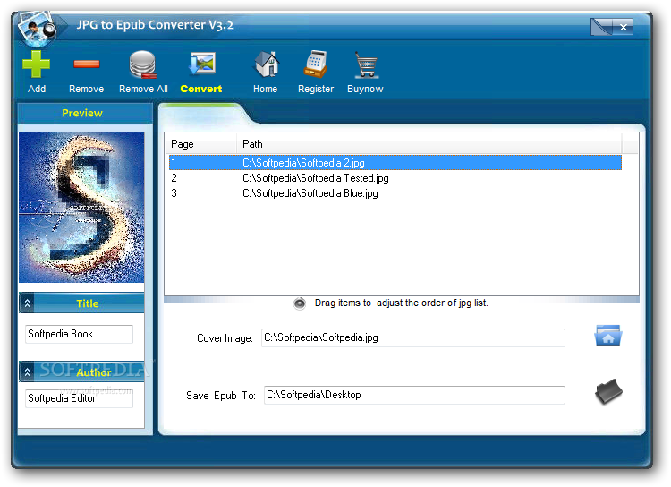Click the Remove All label text

tap(143, 89)
